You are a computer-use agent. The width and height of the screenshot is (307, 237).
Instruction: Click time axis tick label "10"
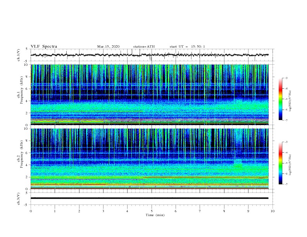273,211
